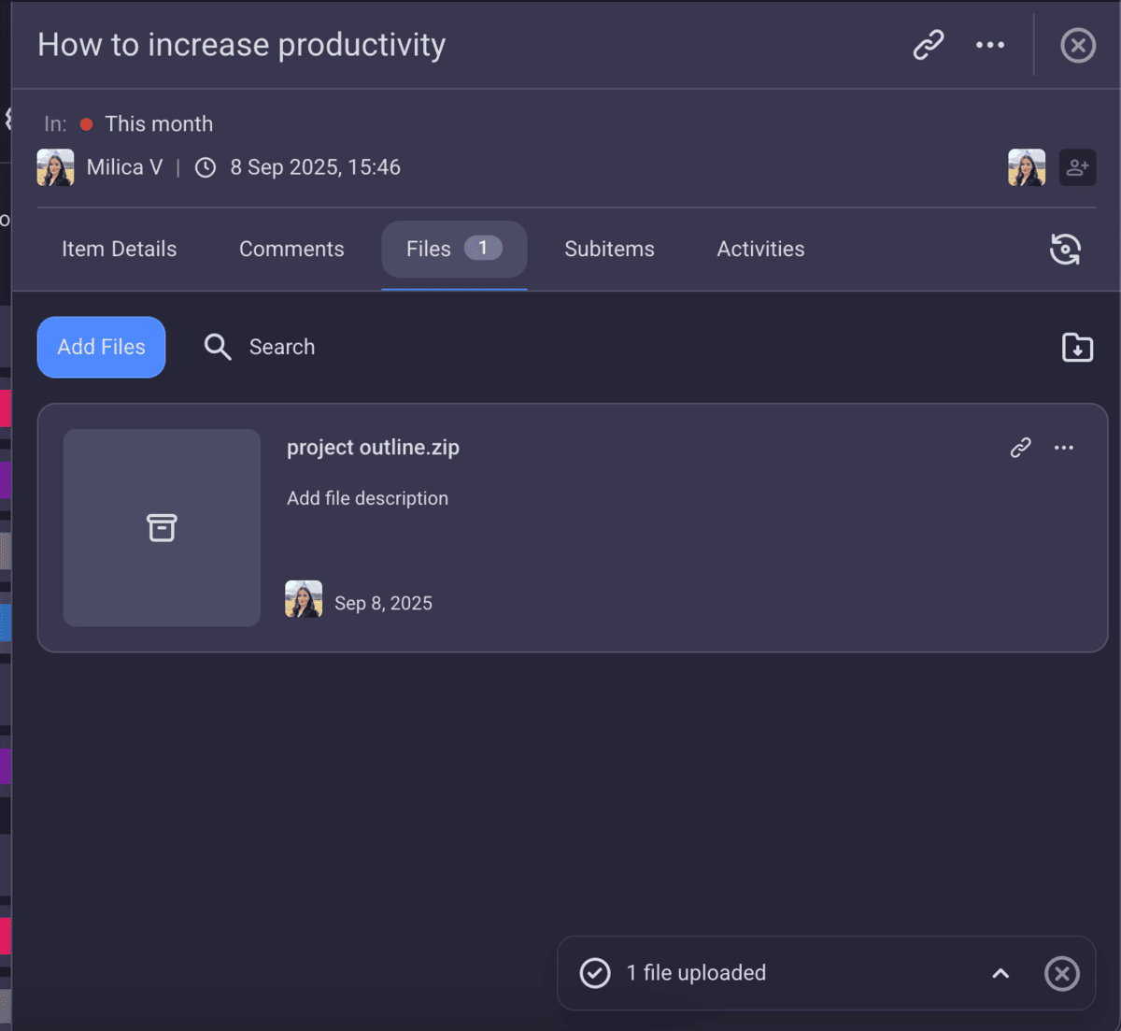This screenshot has width=1121, height=1031.
Task: Copy link for project outline.zip file
Action: coord(1020,448)
